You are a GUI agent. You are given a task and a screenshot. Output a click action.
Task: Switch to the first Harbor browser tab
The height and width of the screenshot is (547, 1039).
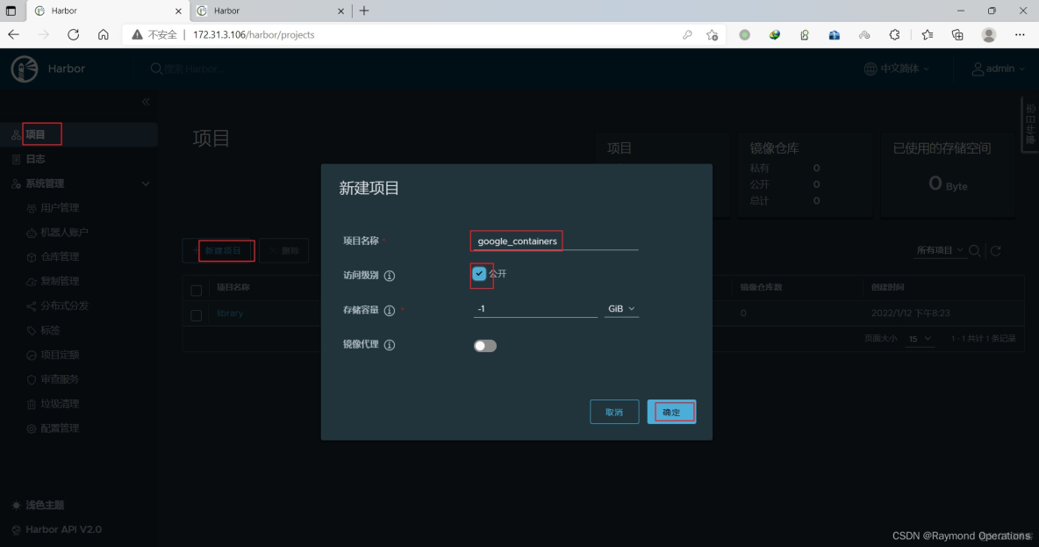[108, 11]
